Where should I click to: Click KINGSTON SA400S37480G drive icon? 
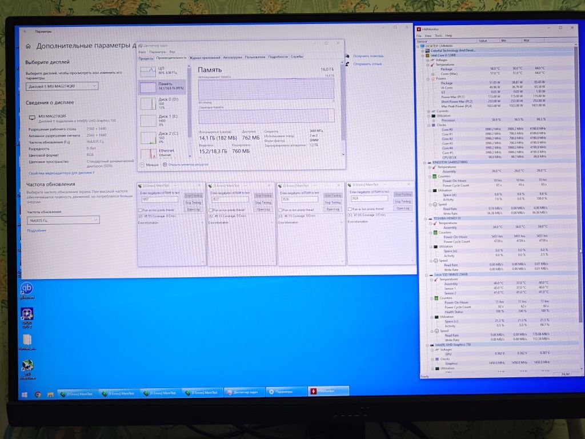coord(430,162)
